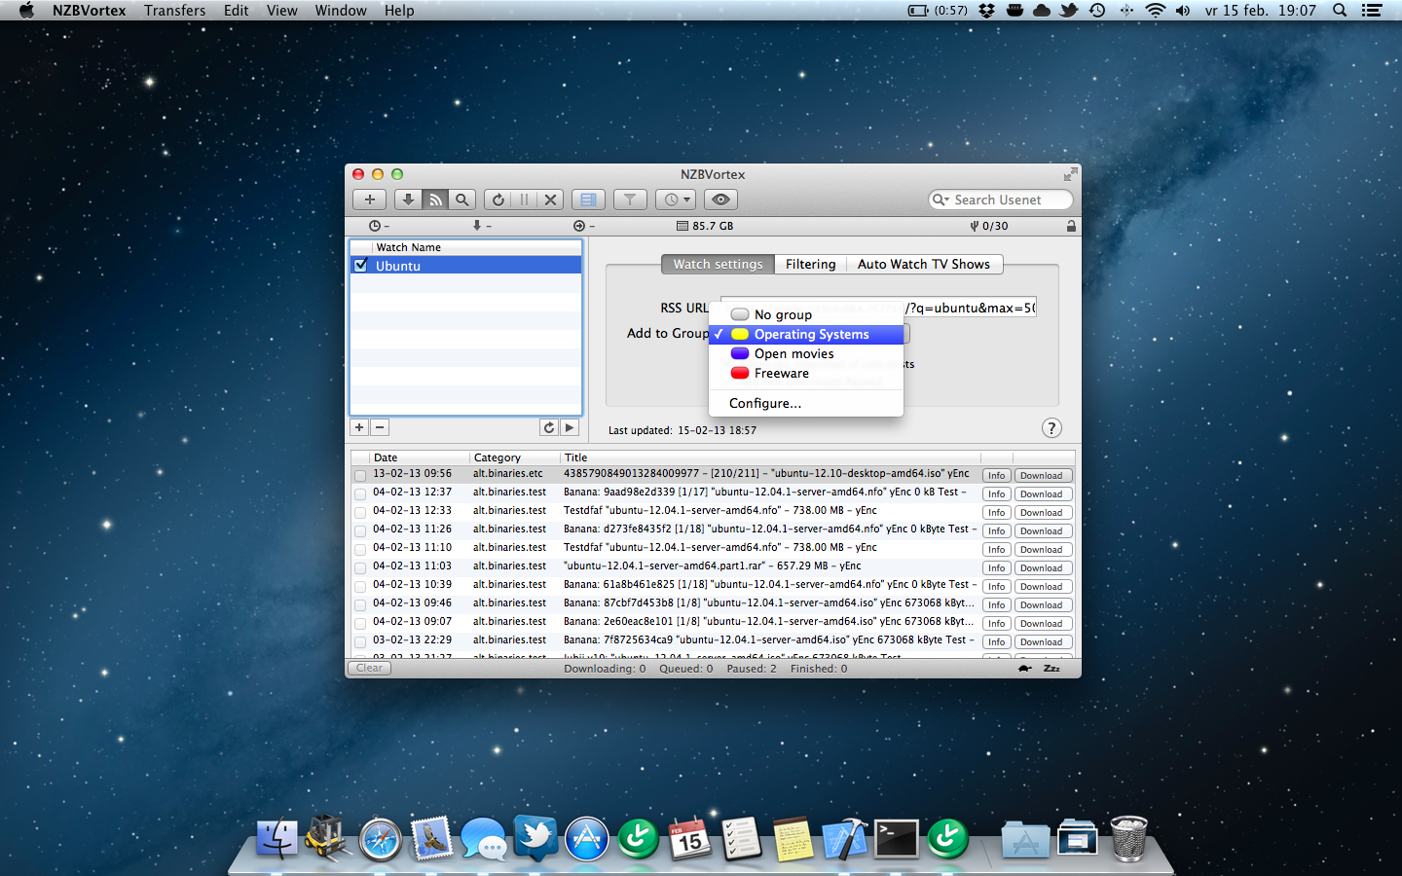Add a new watch with plus button
The height and width of the screenshot is (876, 1402).
point(359,427)
